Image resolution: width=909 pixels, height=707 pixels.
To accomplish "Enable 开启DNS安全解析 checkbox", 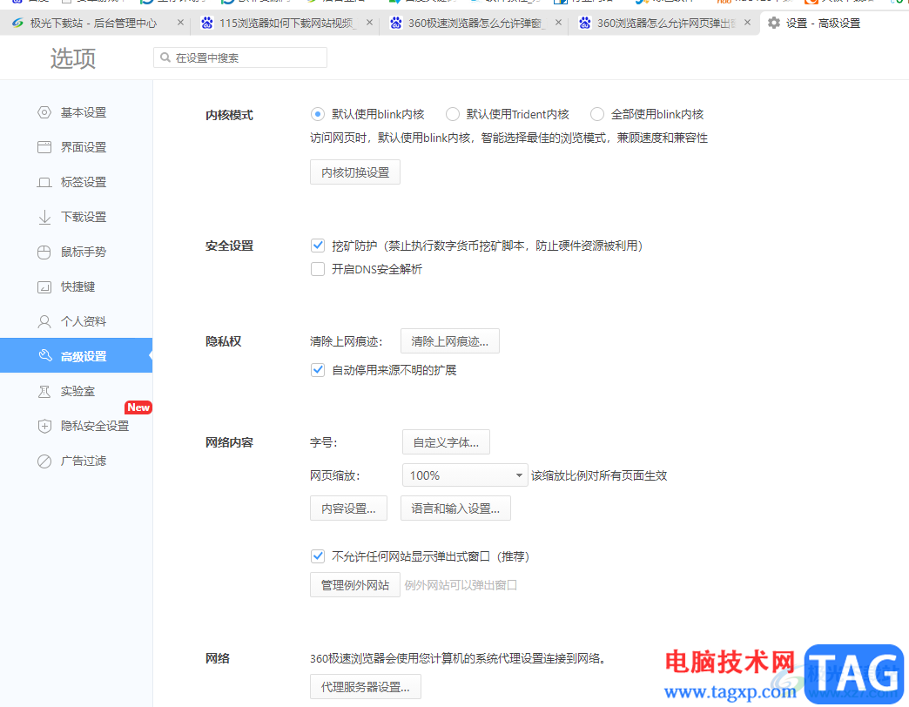I will coord(318,269).
